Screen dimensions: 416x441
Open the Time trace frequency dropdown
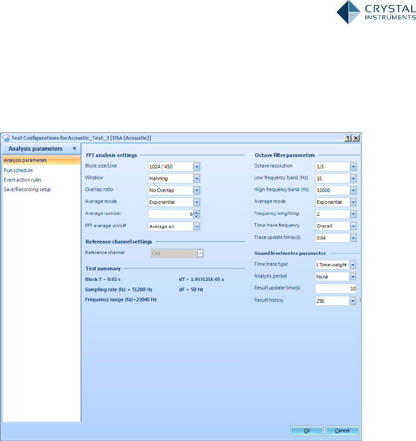pyautogui.click(x=353, y=226)
